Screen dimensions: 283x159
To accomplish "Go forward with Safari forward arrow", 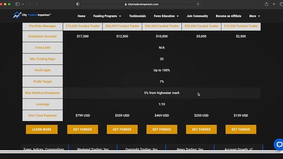I will point(37,4).
